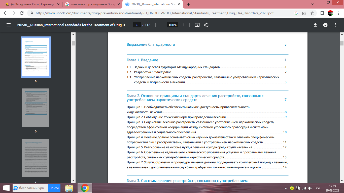
Task: Open a new browser tab
Action: 188,4
